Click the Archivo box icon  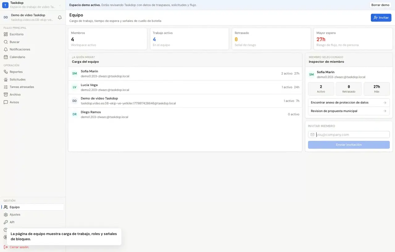click(6, 95)
